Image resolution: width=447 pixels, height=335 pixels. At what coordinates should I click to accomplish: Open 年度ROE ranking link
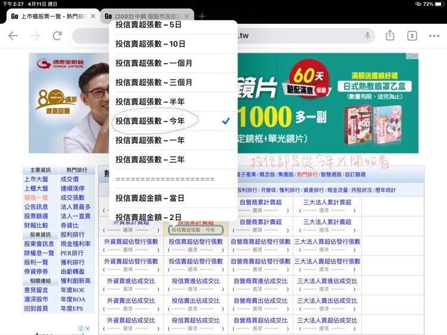click(73, 290)
